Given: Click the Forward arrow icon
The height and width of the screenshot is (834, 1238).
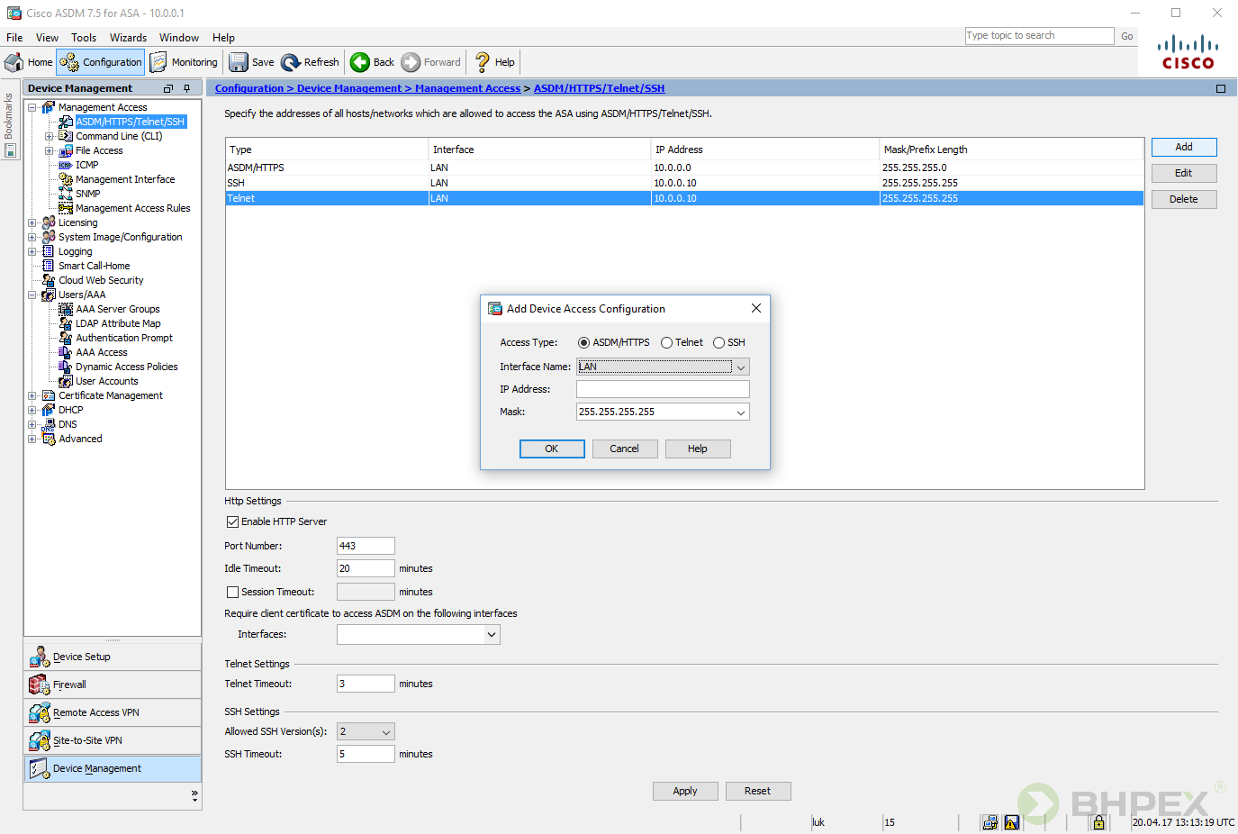Looking at the screenshot, I should (x=411, y=62).
